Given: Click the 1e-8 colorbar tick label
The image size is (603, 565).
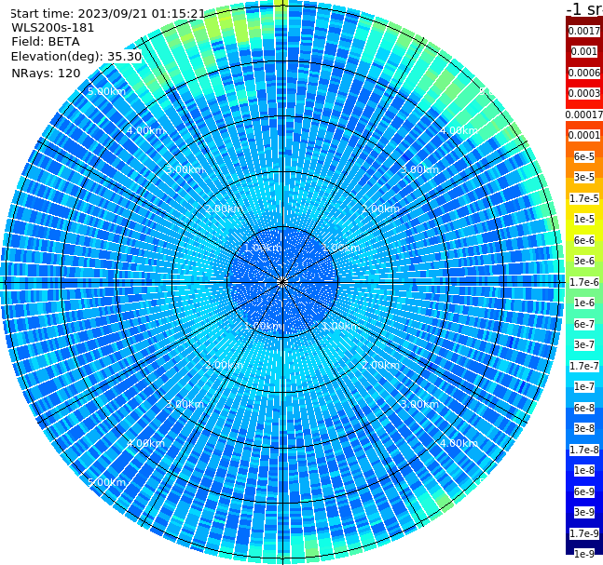Looking at the screenshot, I should (x=584, y=470).
